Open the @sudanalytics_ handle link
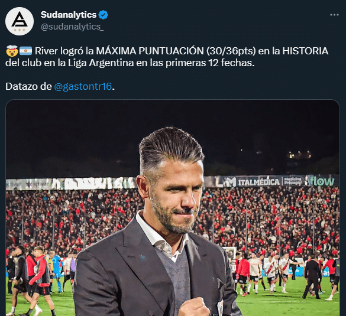The height and width of the screenshot is (316, 346). click(72, 27)
